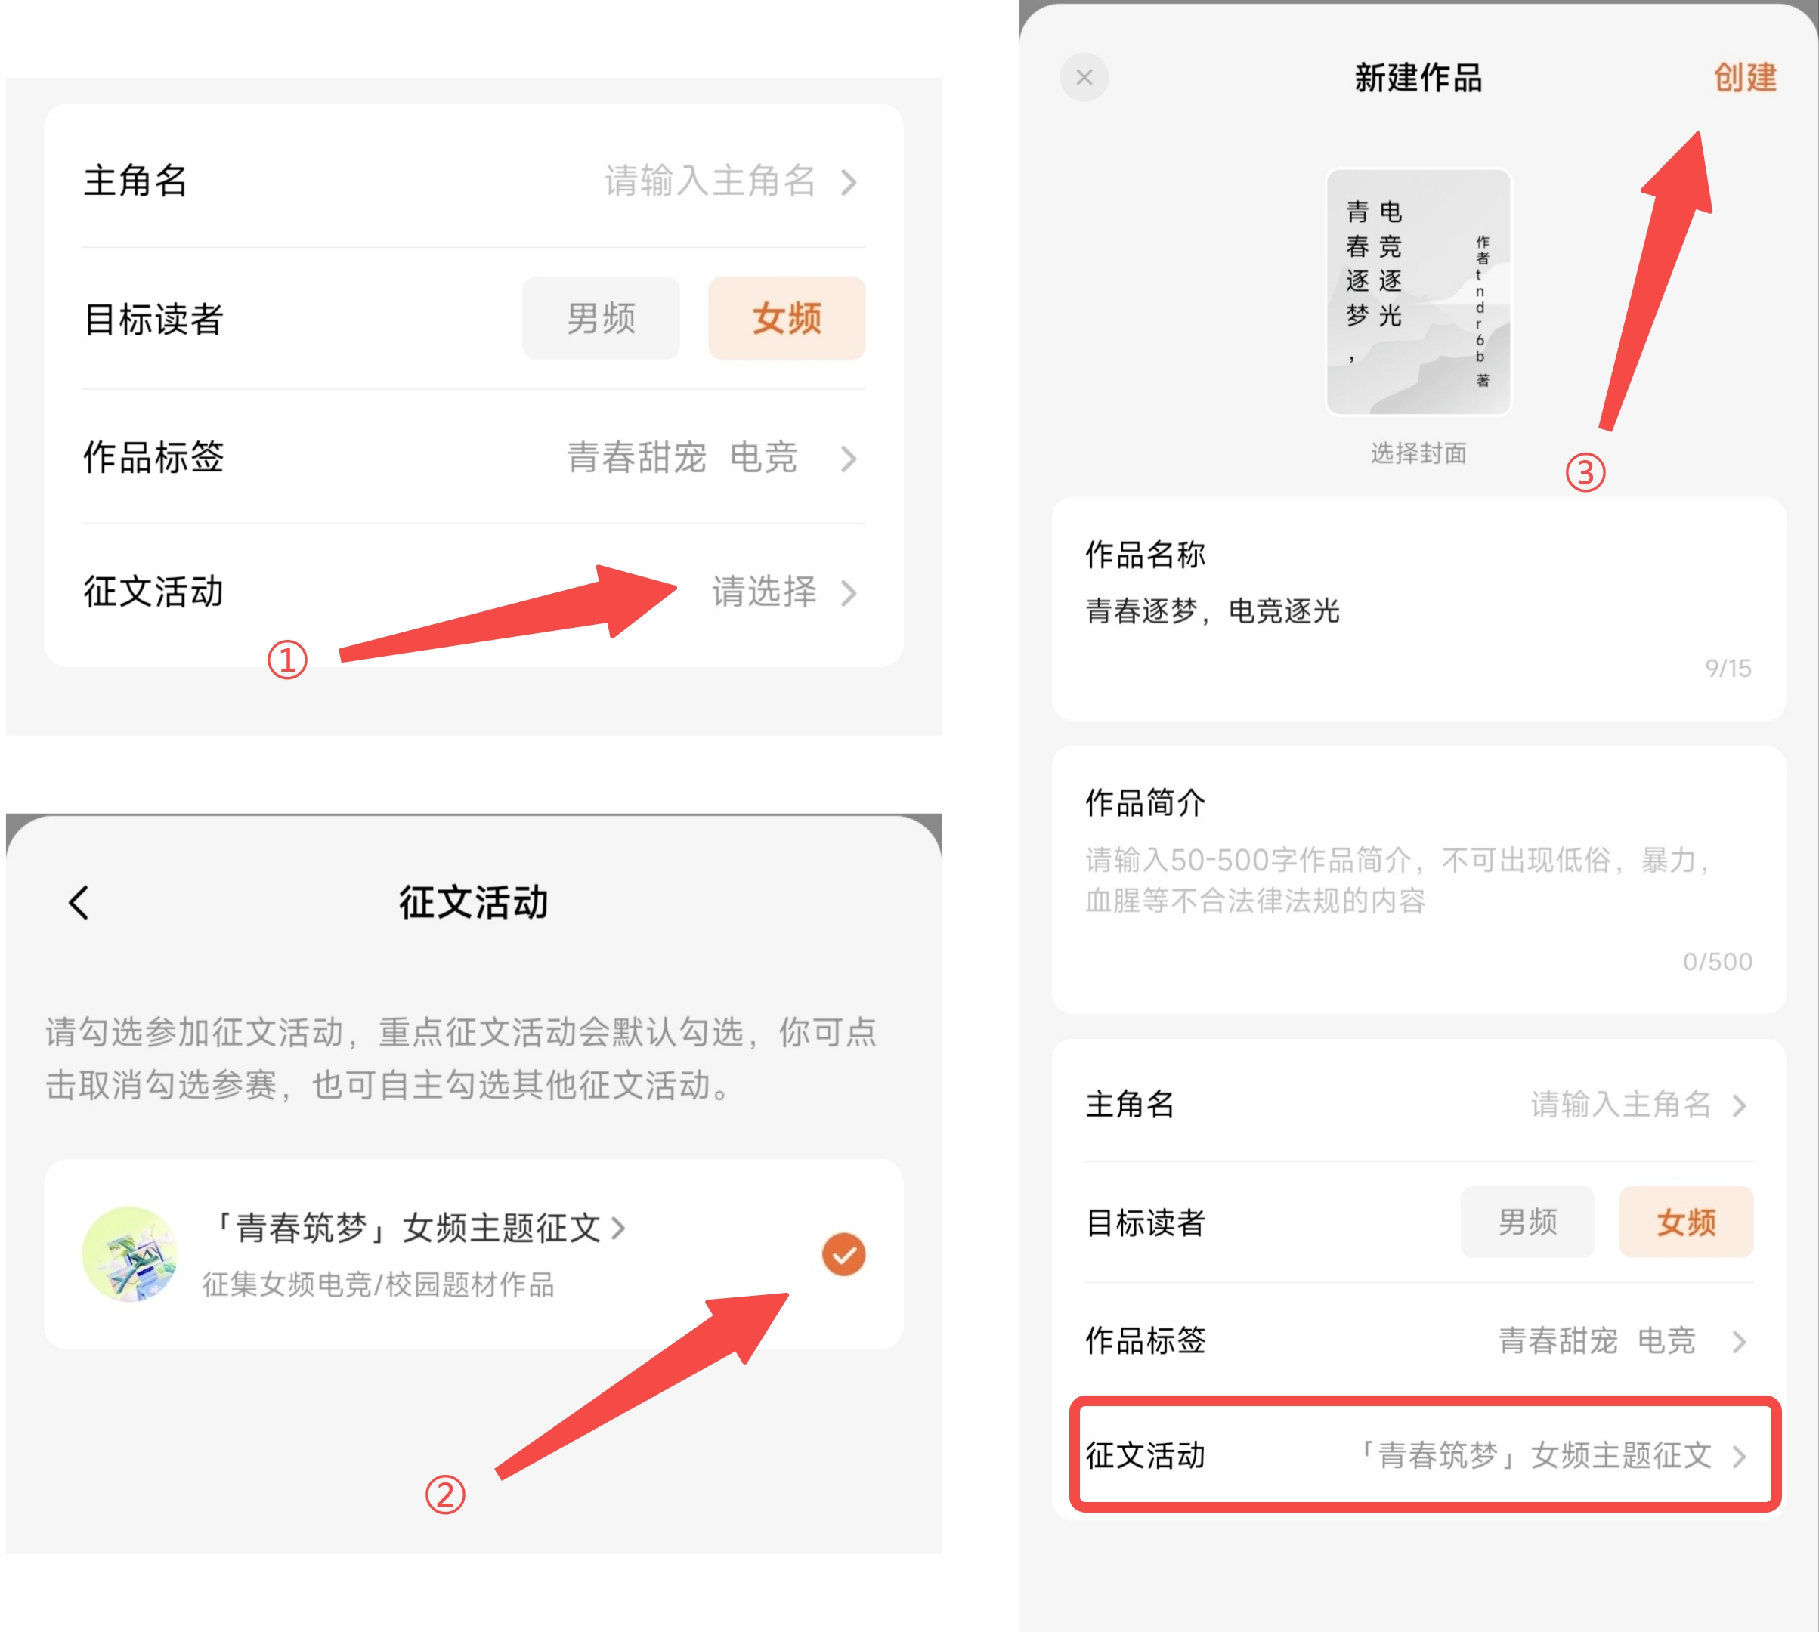Viewport: 1819px width, 1632px height.
Task: Open the 青春筑梦 contest round activity icon
Action: (129, 1253)
